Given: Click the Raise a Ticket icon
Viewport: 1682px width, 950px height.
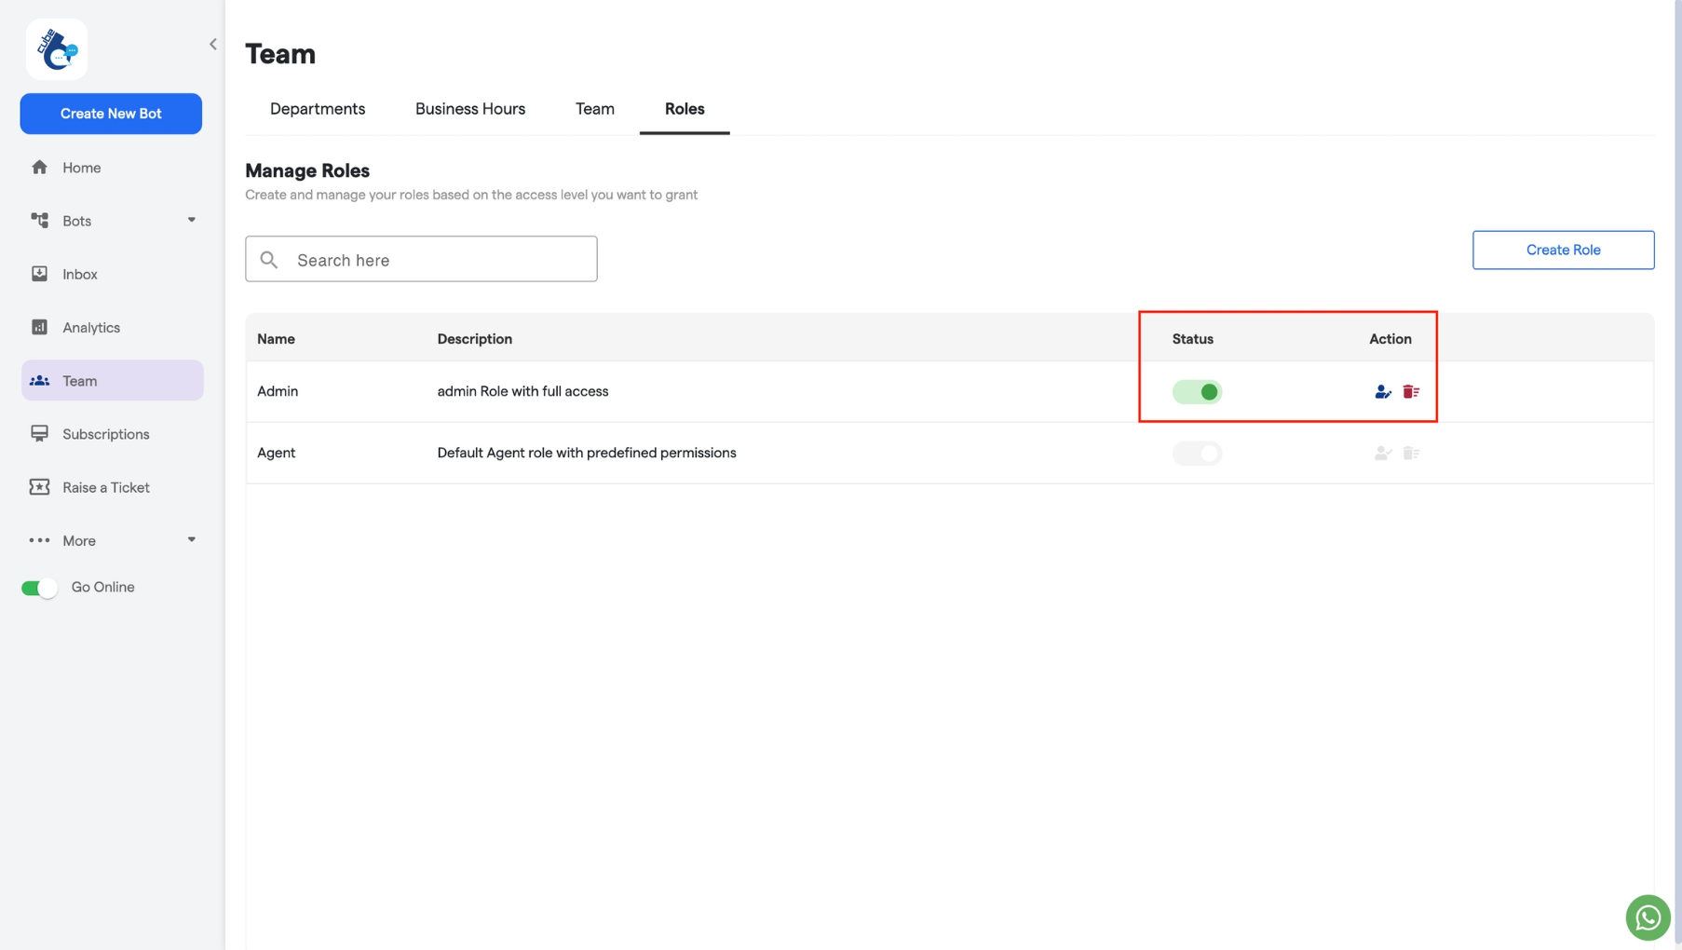Looking at the screenshot, I should (39, 487).
